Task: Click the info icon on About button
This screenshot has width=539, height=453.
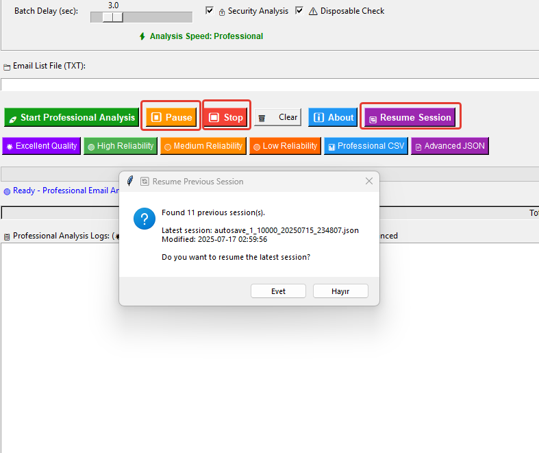Action: point(318,118)
